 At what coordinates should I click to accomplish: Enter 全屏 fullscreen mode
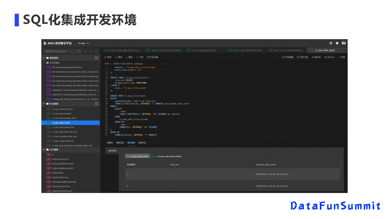point(341,57)
